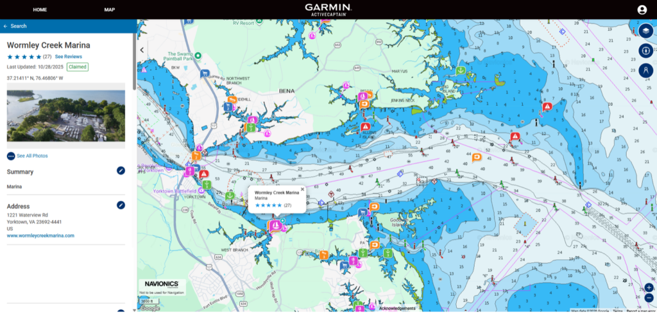Viewport: 657px width, 313px height.
Task: Edit the Address section with pencil
Action: 121,205
